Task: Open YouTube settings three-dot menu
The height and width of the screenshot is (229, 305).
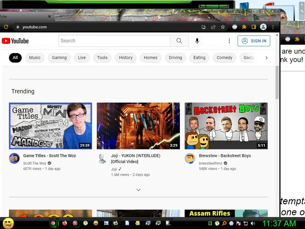Action: coord(229,41)
